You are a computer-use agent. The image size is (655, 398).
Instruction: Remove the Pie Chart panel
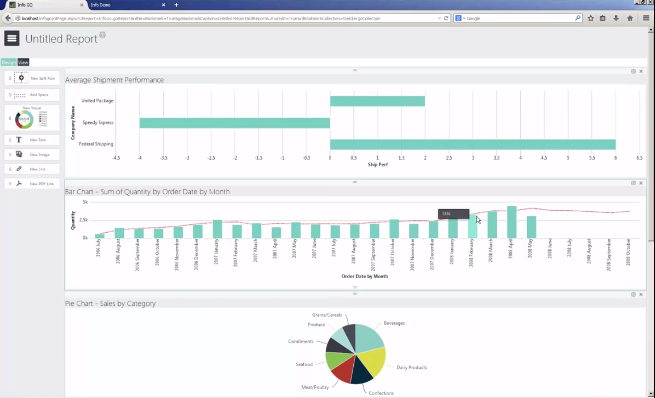[x=641, y=295]
